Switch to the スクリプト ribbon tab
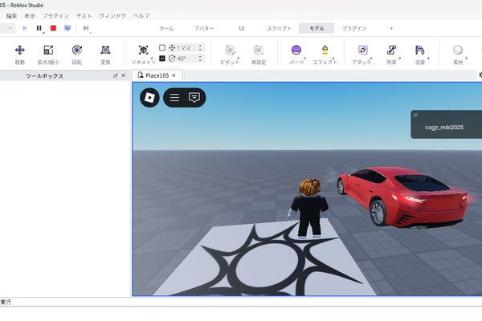The height and width of the screenshot is (321, 482). [279, 28]
